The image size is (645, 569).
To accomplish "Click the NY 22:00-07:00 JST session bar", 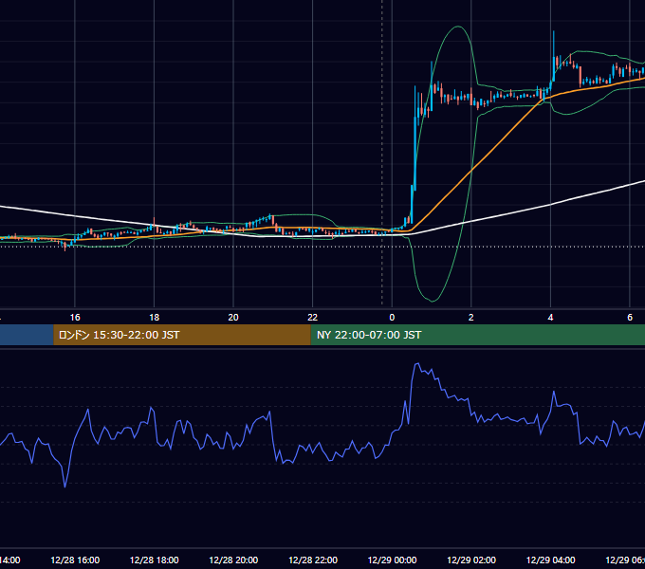I will tap(477, 335).
